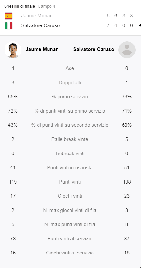Click the Punti vinti in risposta label
This screenshot has width=141, height=268.
point(70,168)
